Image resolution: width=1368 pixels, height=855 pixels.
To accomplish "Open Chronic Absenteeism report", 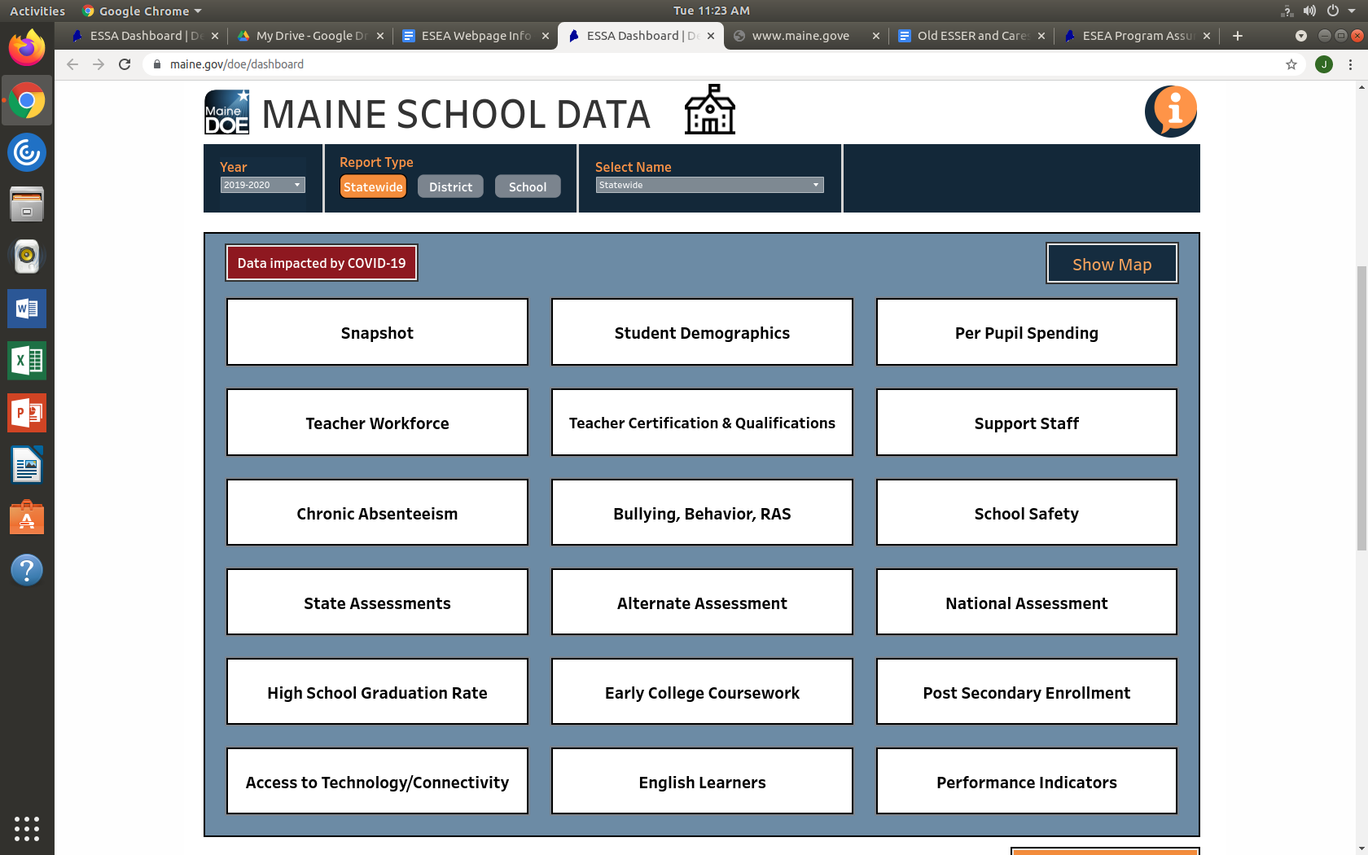I will pos(377,513).
